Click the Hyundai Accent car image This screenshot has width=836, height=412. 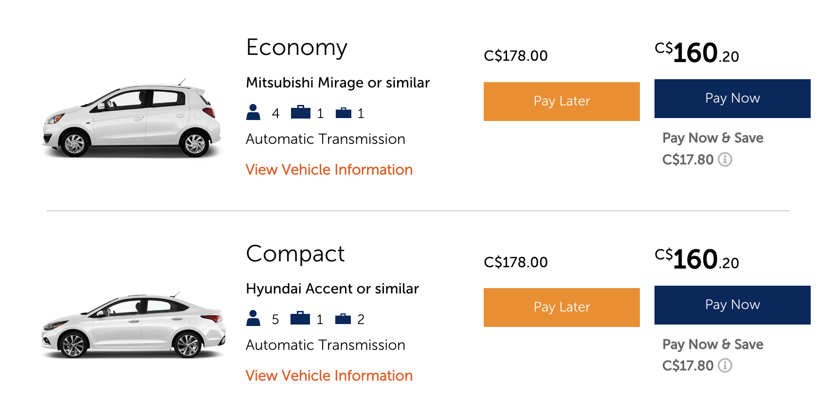[x=134, y=325]
